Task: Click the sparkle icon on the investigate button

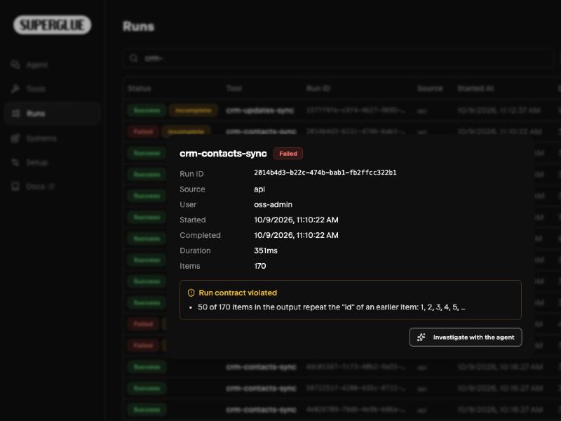Action: [x=421, y=338]
